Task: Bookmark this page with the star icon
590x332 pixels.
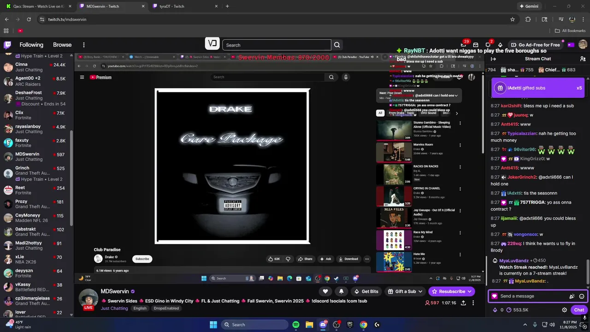Action: pos(512,19)
